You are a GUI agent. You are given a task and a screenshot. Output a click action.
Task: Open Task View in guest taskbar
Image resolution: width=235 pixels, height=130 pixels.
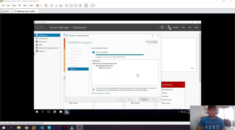coord(48,112)
